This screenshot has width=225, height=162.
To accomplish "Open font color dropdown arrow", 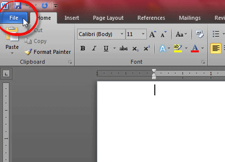I will tap(202, 48).
